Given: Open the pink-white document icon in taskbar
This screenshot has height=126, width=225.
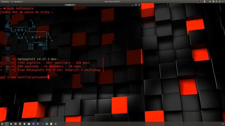Looking at the screenshot, I should (x=51, y=124).
